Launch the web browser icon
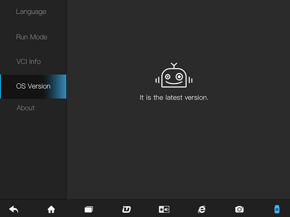290x217 pixels. coord(202,209)
